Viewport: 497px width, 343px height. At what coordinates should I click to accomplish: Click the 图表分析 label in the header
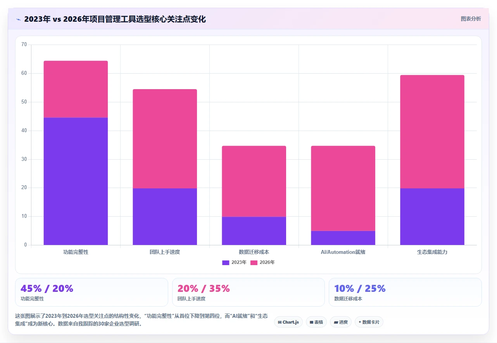click(471, 19)
